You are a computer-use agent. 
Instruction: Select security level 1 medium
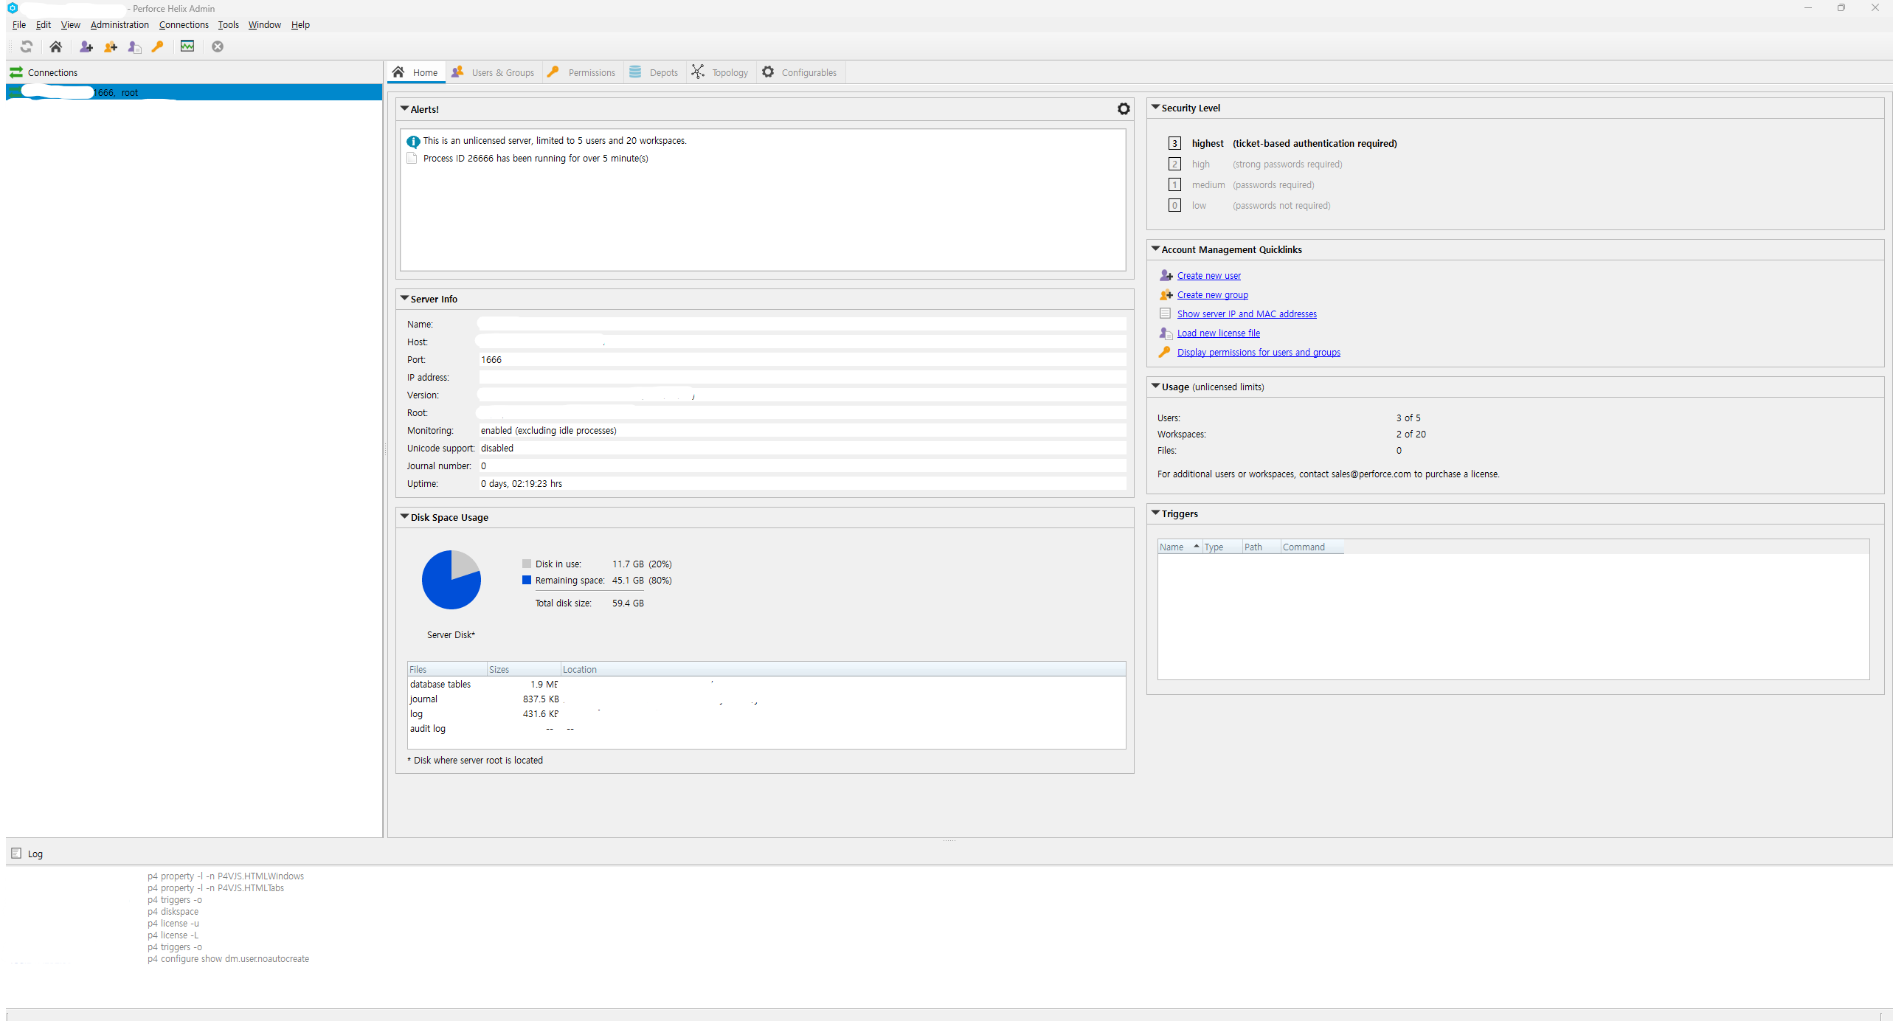[1174, 184]
